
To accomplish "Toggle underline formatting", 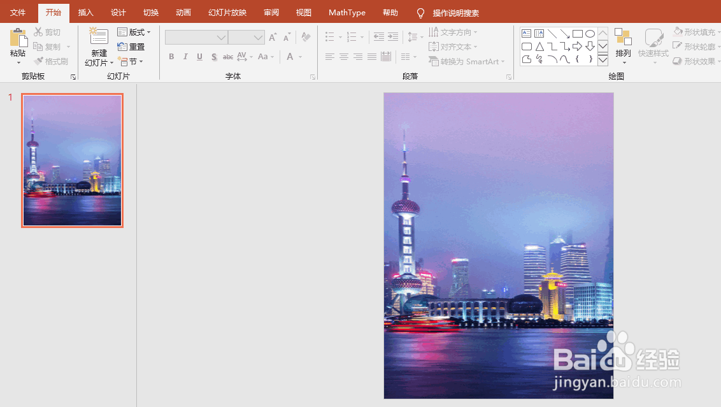I will point(199,57).
